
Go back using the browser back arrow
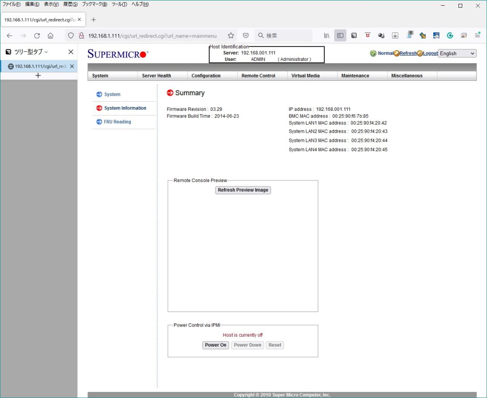pyautogui.click(x=10, y=36)
